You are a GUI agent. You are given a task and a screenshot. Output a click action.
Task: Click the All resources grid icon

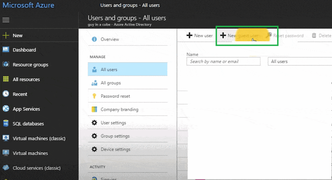tap(6, 79)
